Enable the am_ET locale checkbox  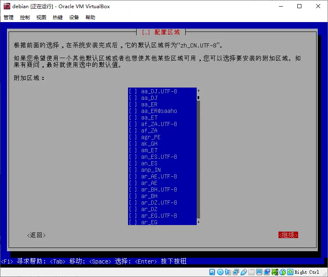133,150
